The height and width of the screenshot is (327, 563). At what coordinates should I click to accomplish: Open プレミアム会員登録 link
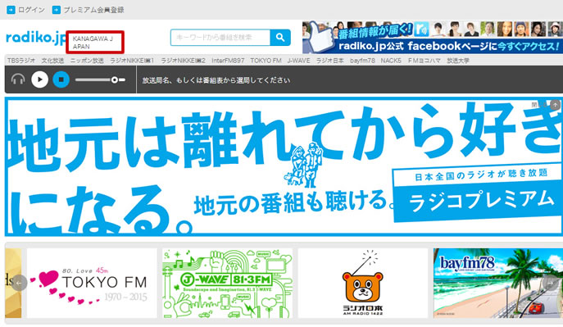click(x=93, y=10)
